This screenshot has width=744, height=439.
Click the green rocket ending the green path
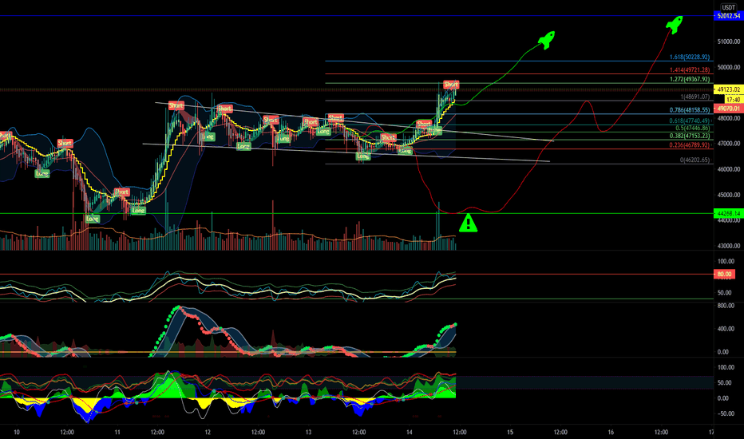546,40
